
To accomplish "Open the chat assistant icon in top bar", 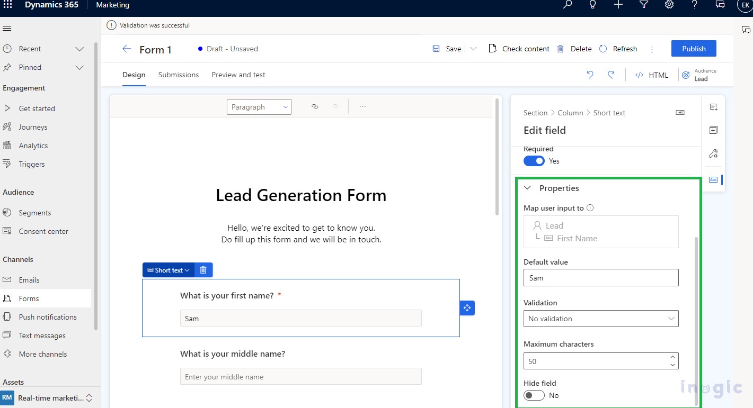I will pyautogui.click(x=720, y=5).
